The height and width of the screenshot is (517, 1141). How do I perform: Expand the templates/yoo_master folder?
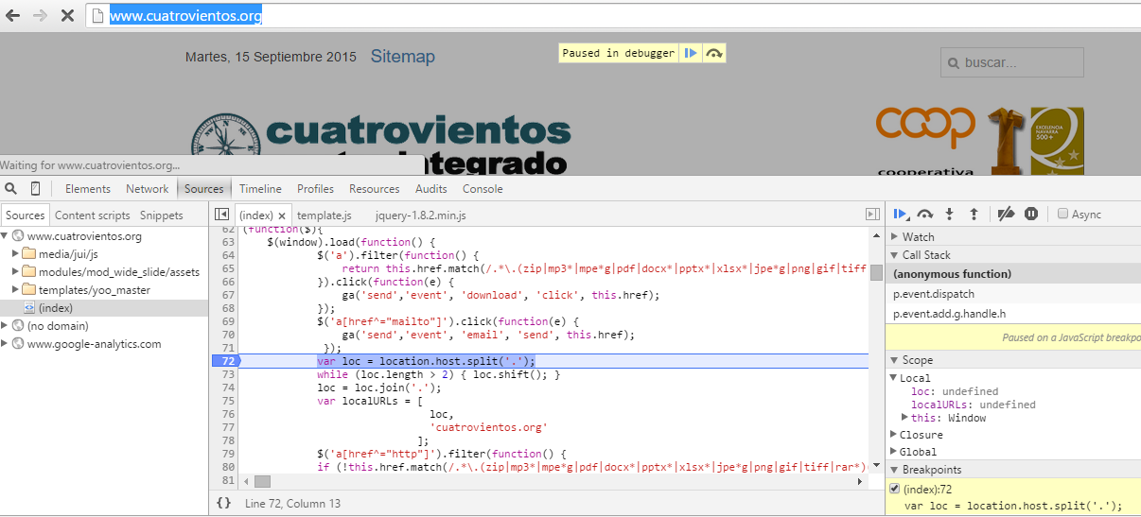pyautogui.click(x=15, y=290)
